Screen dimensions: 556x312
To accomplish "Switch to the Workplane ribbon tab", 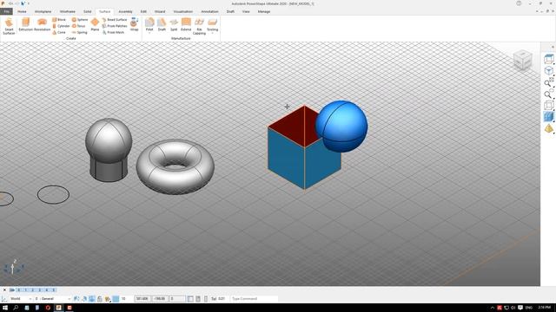I will [x=43, y=11].
